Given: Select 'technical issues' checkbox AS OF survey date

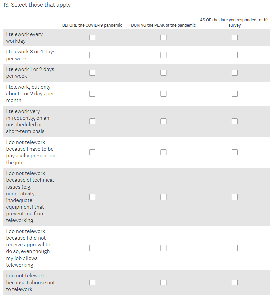Looking at the screenshot, I should point(235,197).
